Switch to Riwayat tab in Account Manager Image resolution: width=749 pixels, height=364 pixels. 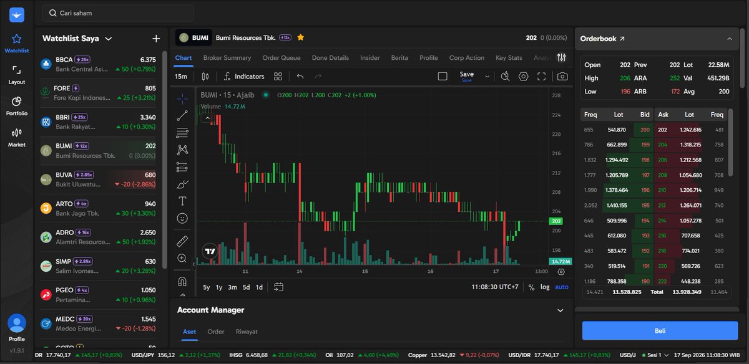[247, 332]
